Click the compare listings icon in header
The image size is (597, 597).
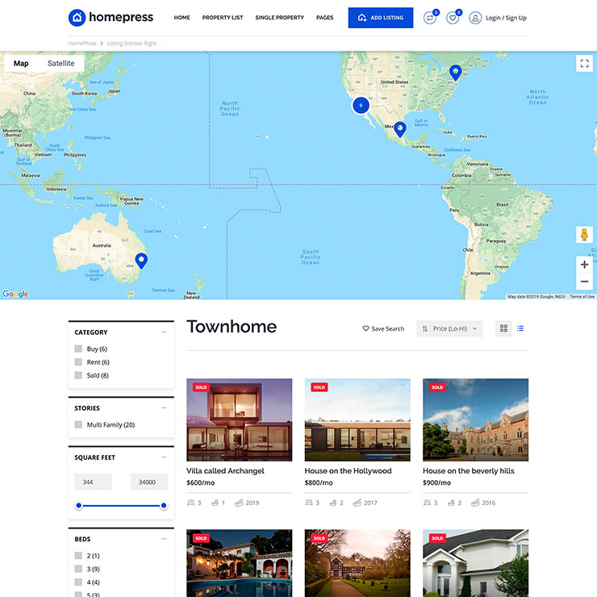pyautogui.click(x=429, y=18)
